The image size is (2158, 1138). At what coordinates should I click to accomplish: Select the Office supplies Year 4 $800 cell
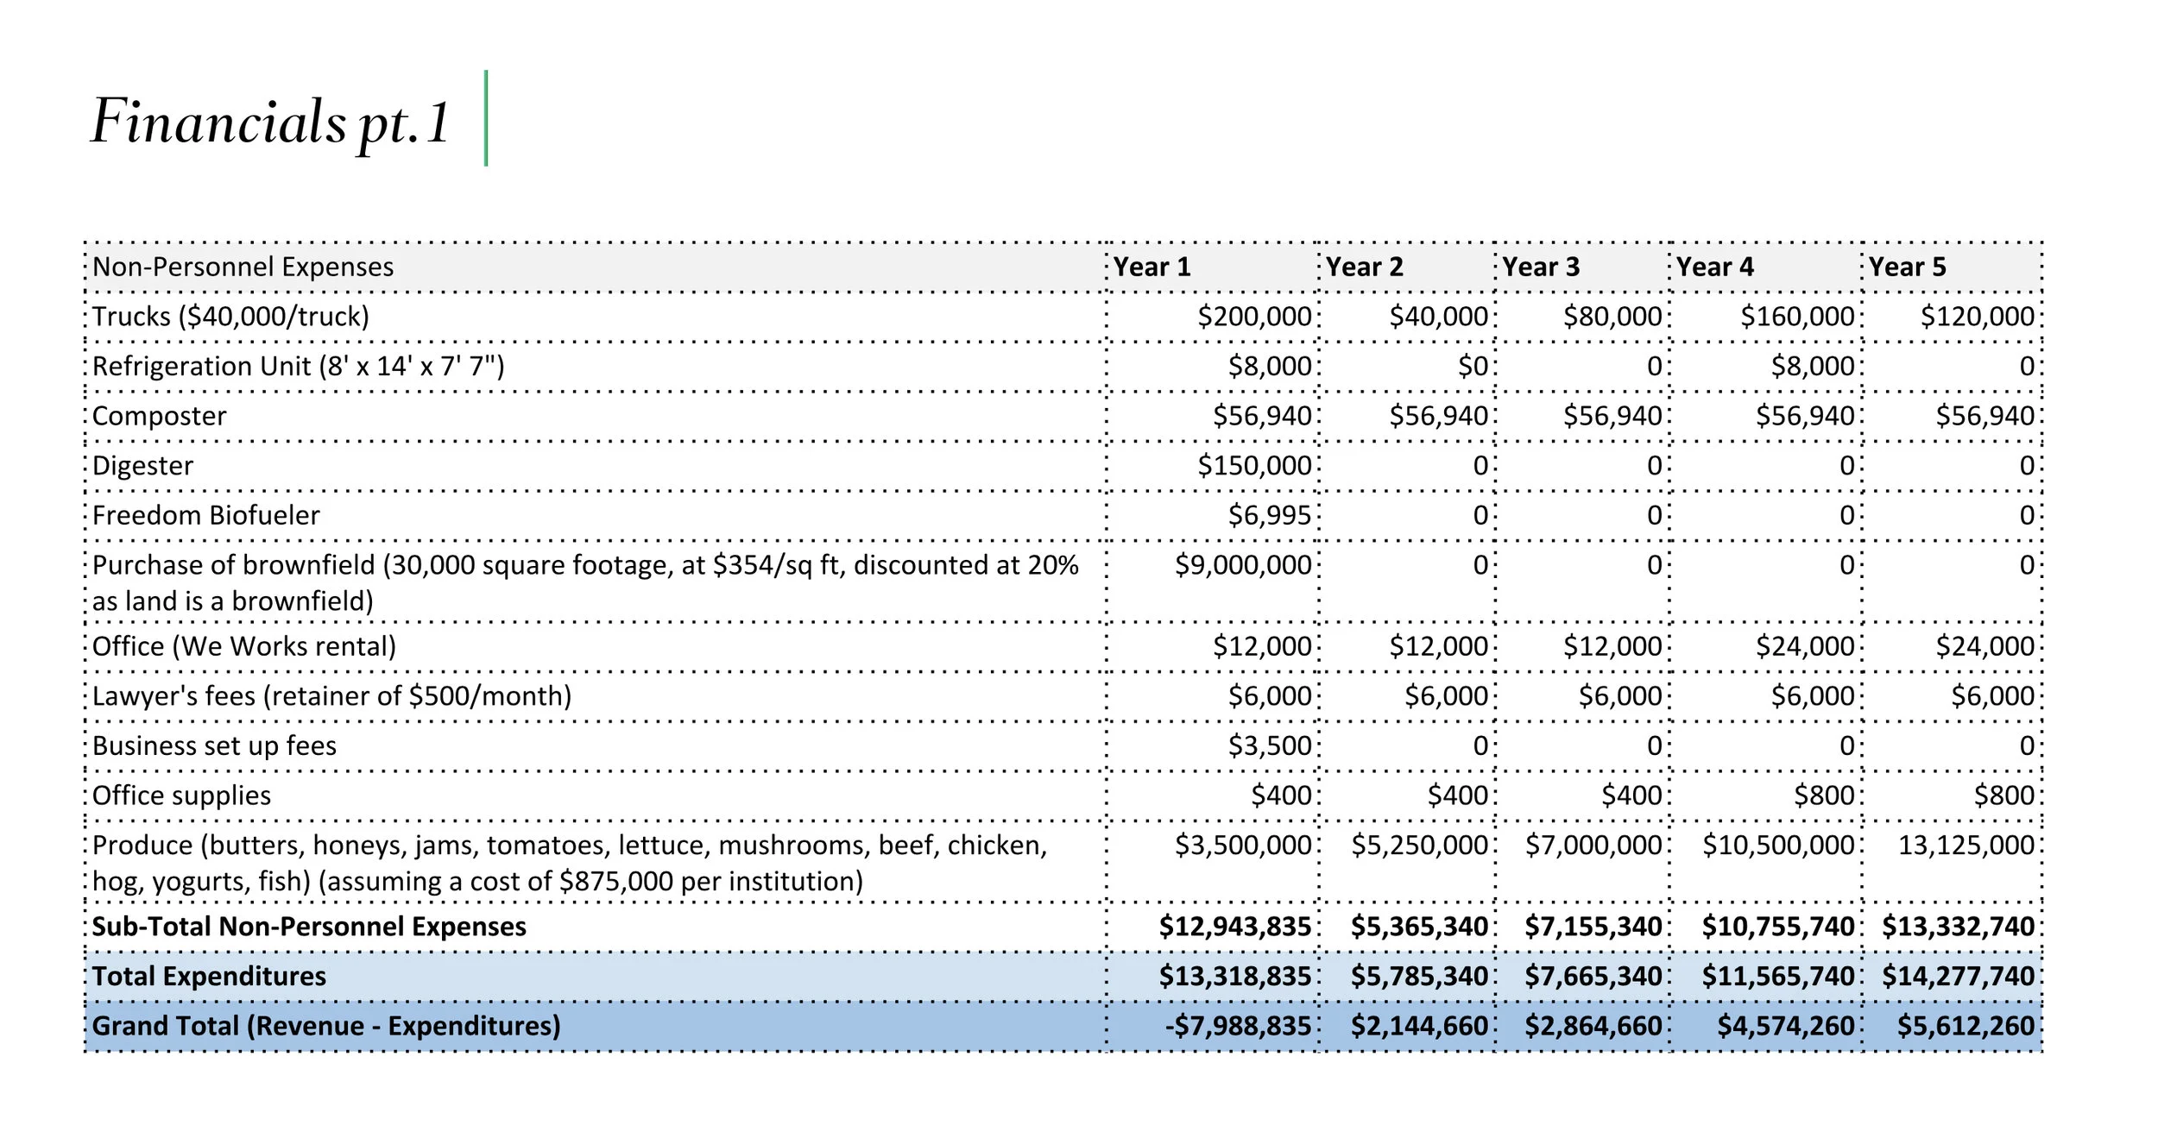pos(1823,795)
